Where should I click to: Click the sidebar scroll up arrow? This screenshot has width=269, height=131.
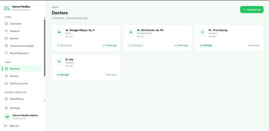45,17
